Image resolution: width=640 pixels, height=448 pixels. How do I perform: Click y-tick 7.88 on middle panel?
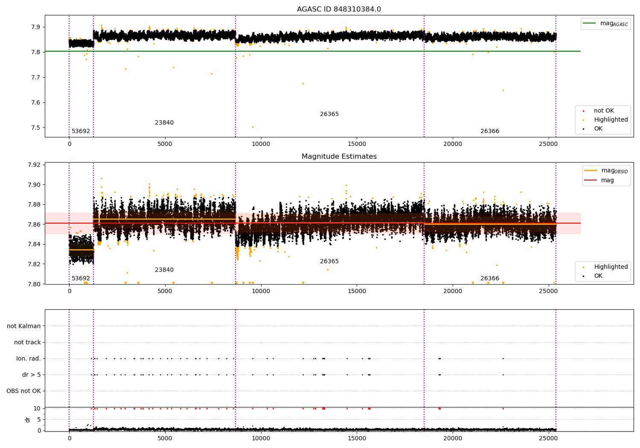[34, 205]
